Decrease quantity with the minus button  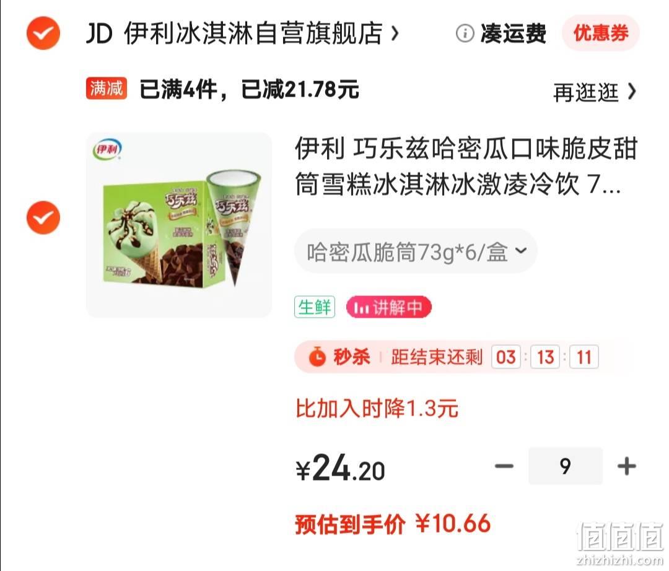point(504,466)
